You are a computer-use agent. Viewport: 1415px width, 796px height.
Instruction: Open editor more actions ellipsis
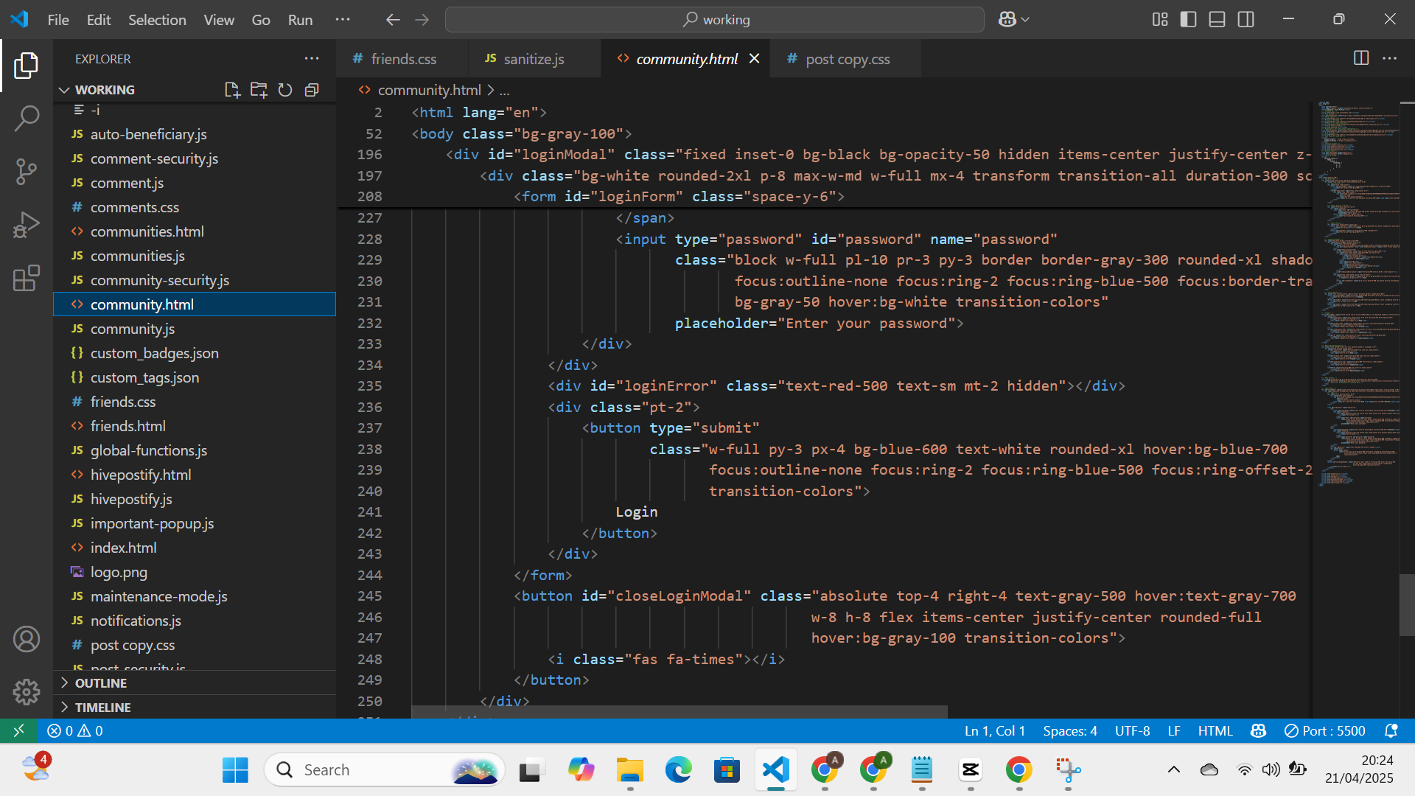click(x=1390, y=58)
